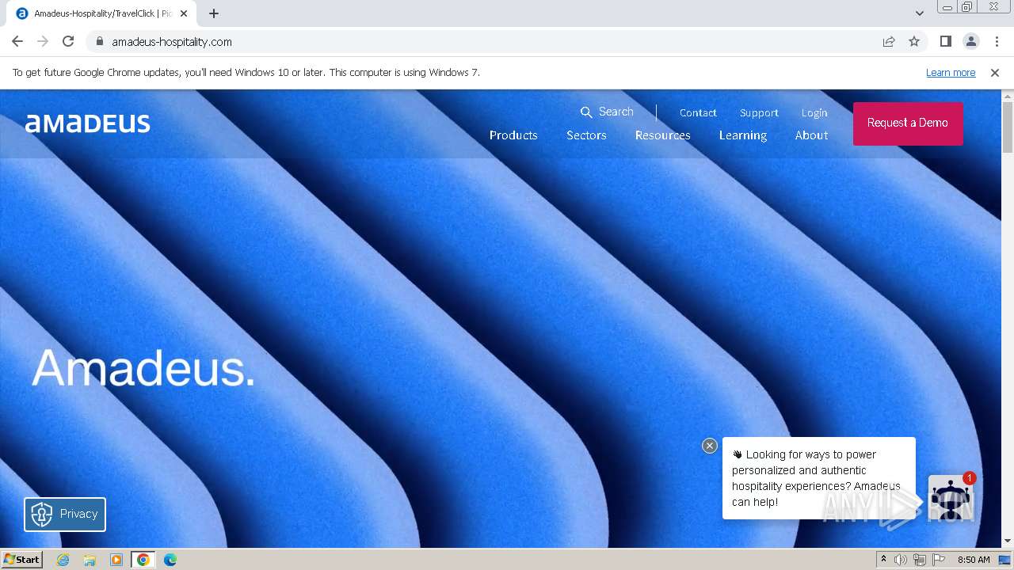
Task: View site security via the padlock icon
Action: pyautogui.click(x=99, y=41)
